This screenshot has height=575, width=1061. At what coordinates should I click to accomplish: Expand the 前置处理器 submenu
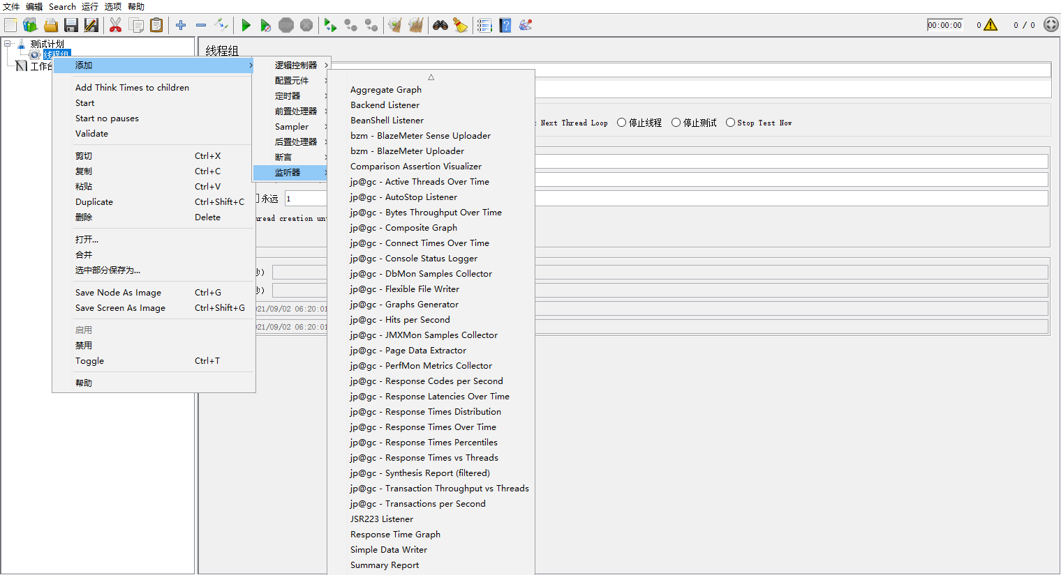coord(291,111)
